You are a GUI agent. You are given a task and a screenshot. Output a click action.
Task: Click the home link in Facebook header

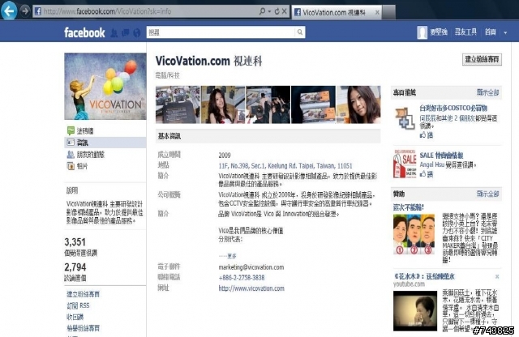pos(490,32)
